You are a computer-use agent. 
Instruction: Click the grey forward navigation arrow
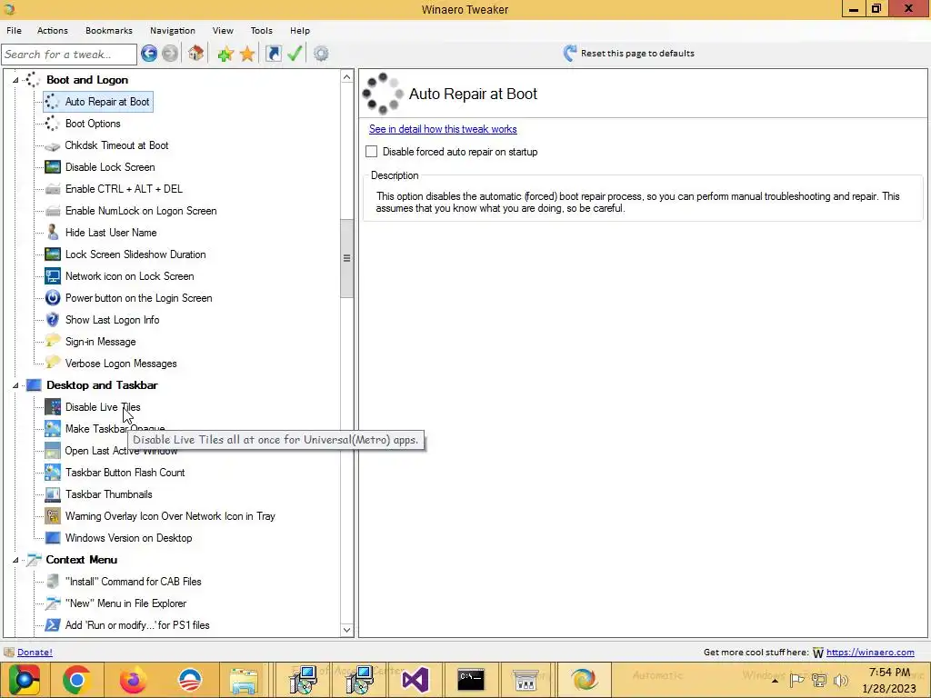170,54
